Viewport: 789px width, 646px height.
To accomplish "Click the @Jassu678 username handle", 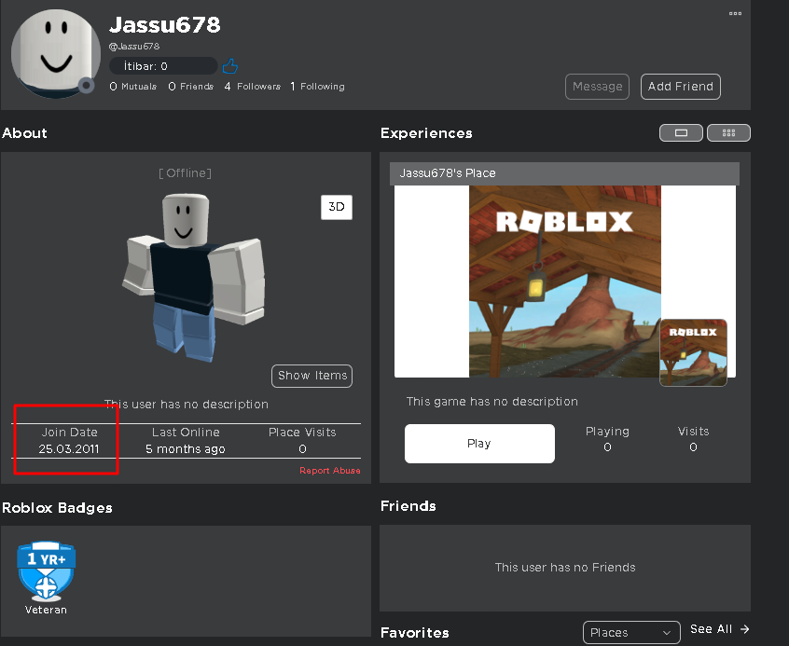I will click(x=134, y=47).
